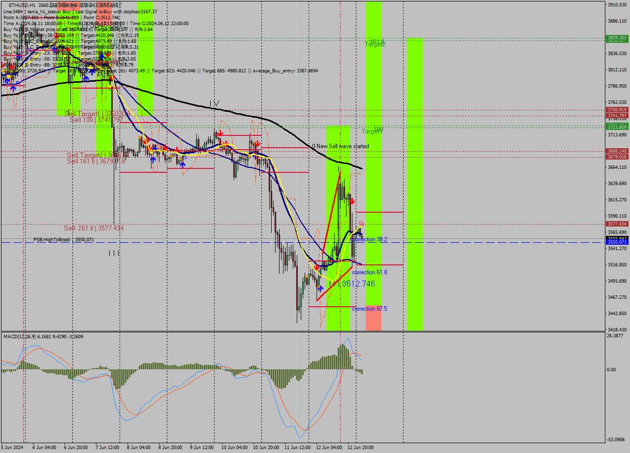Click the 'Target1' label on green zone

pyautogui.click(x=372, y=131)
